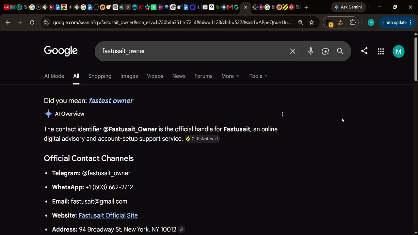
Task: Clear the search query
Action: 293,51
